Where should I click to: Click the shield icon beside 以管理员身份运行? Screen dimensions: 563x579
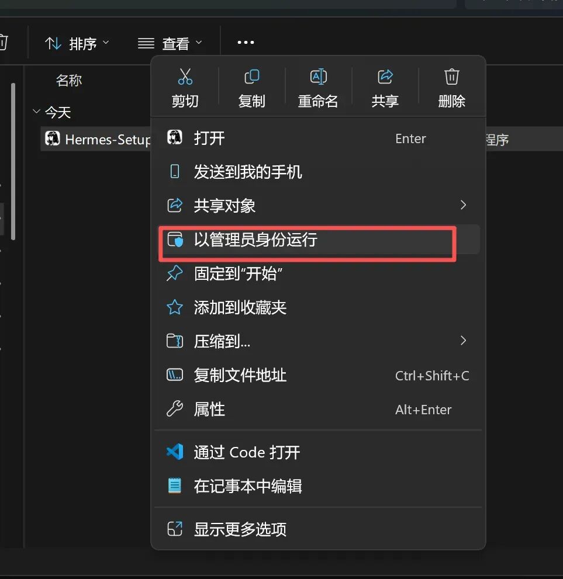click(x=175, y=240)
